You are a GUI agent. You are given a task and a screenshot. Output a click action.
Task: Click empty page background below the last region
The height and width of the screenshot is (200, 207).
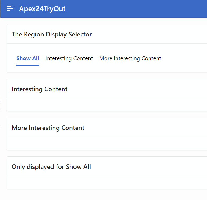(x=106, y=194)
